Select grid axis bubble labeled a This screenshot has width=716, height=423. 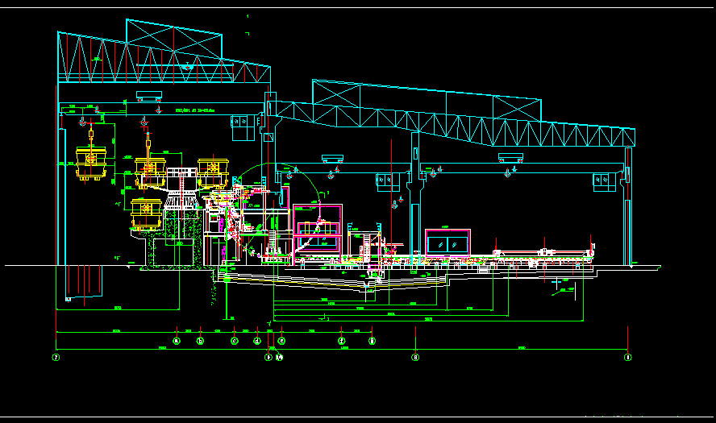[x=177, y=341]
